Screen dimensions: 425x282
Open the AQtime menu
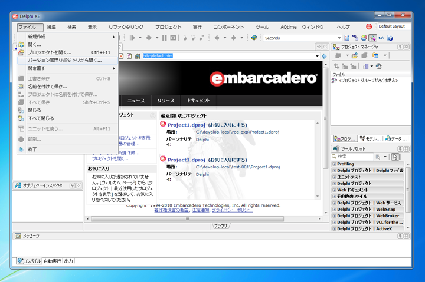coord(289,27)
